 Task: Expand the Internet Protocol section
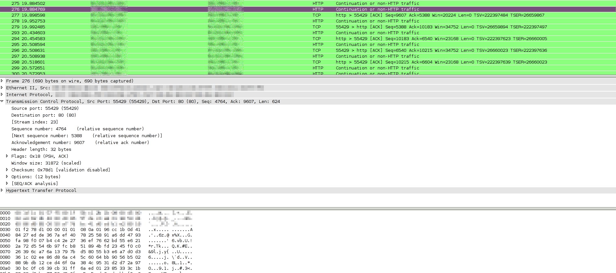click(2, 94)
